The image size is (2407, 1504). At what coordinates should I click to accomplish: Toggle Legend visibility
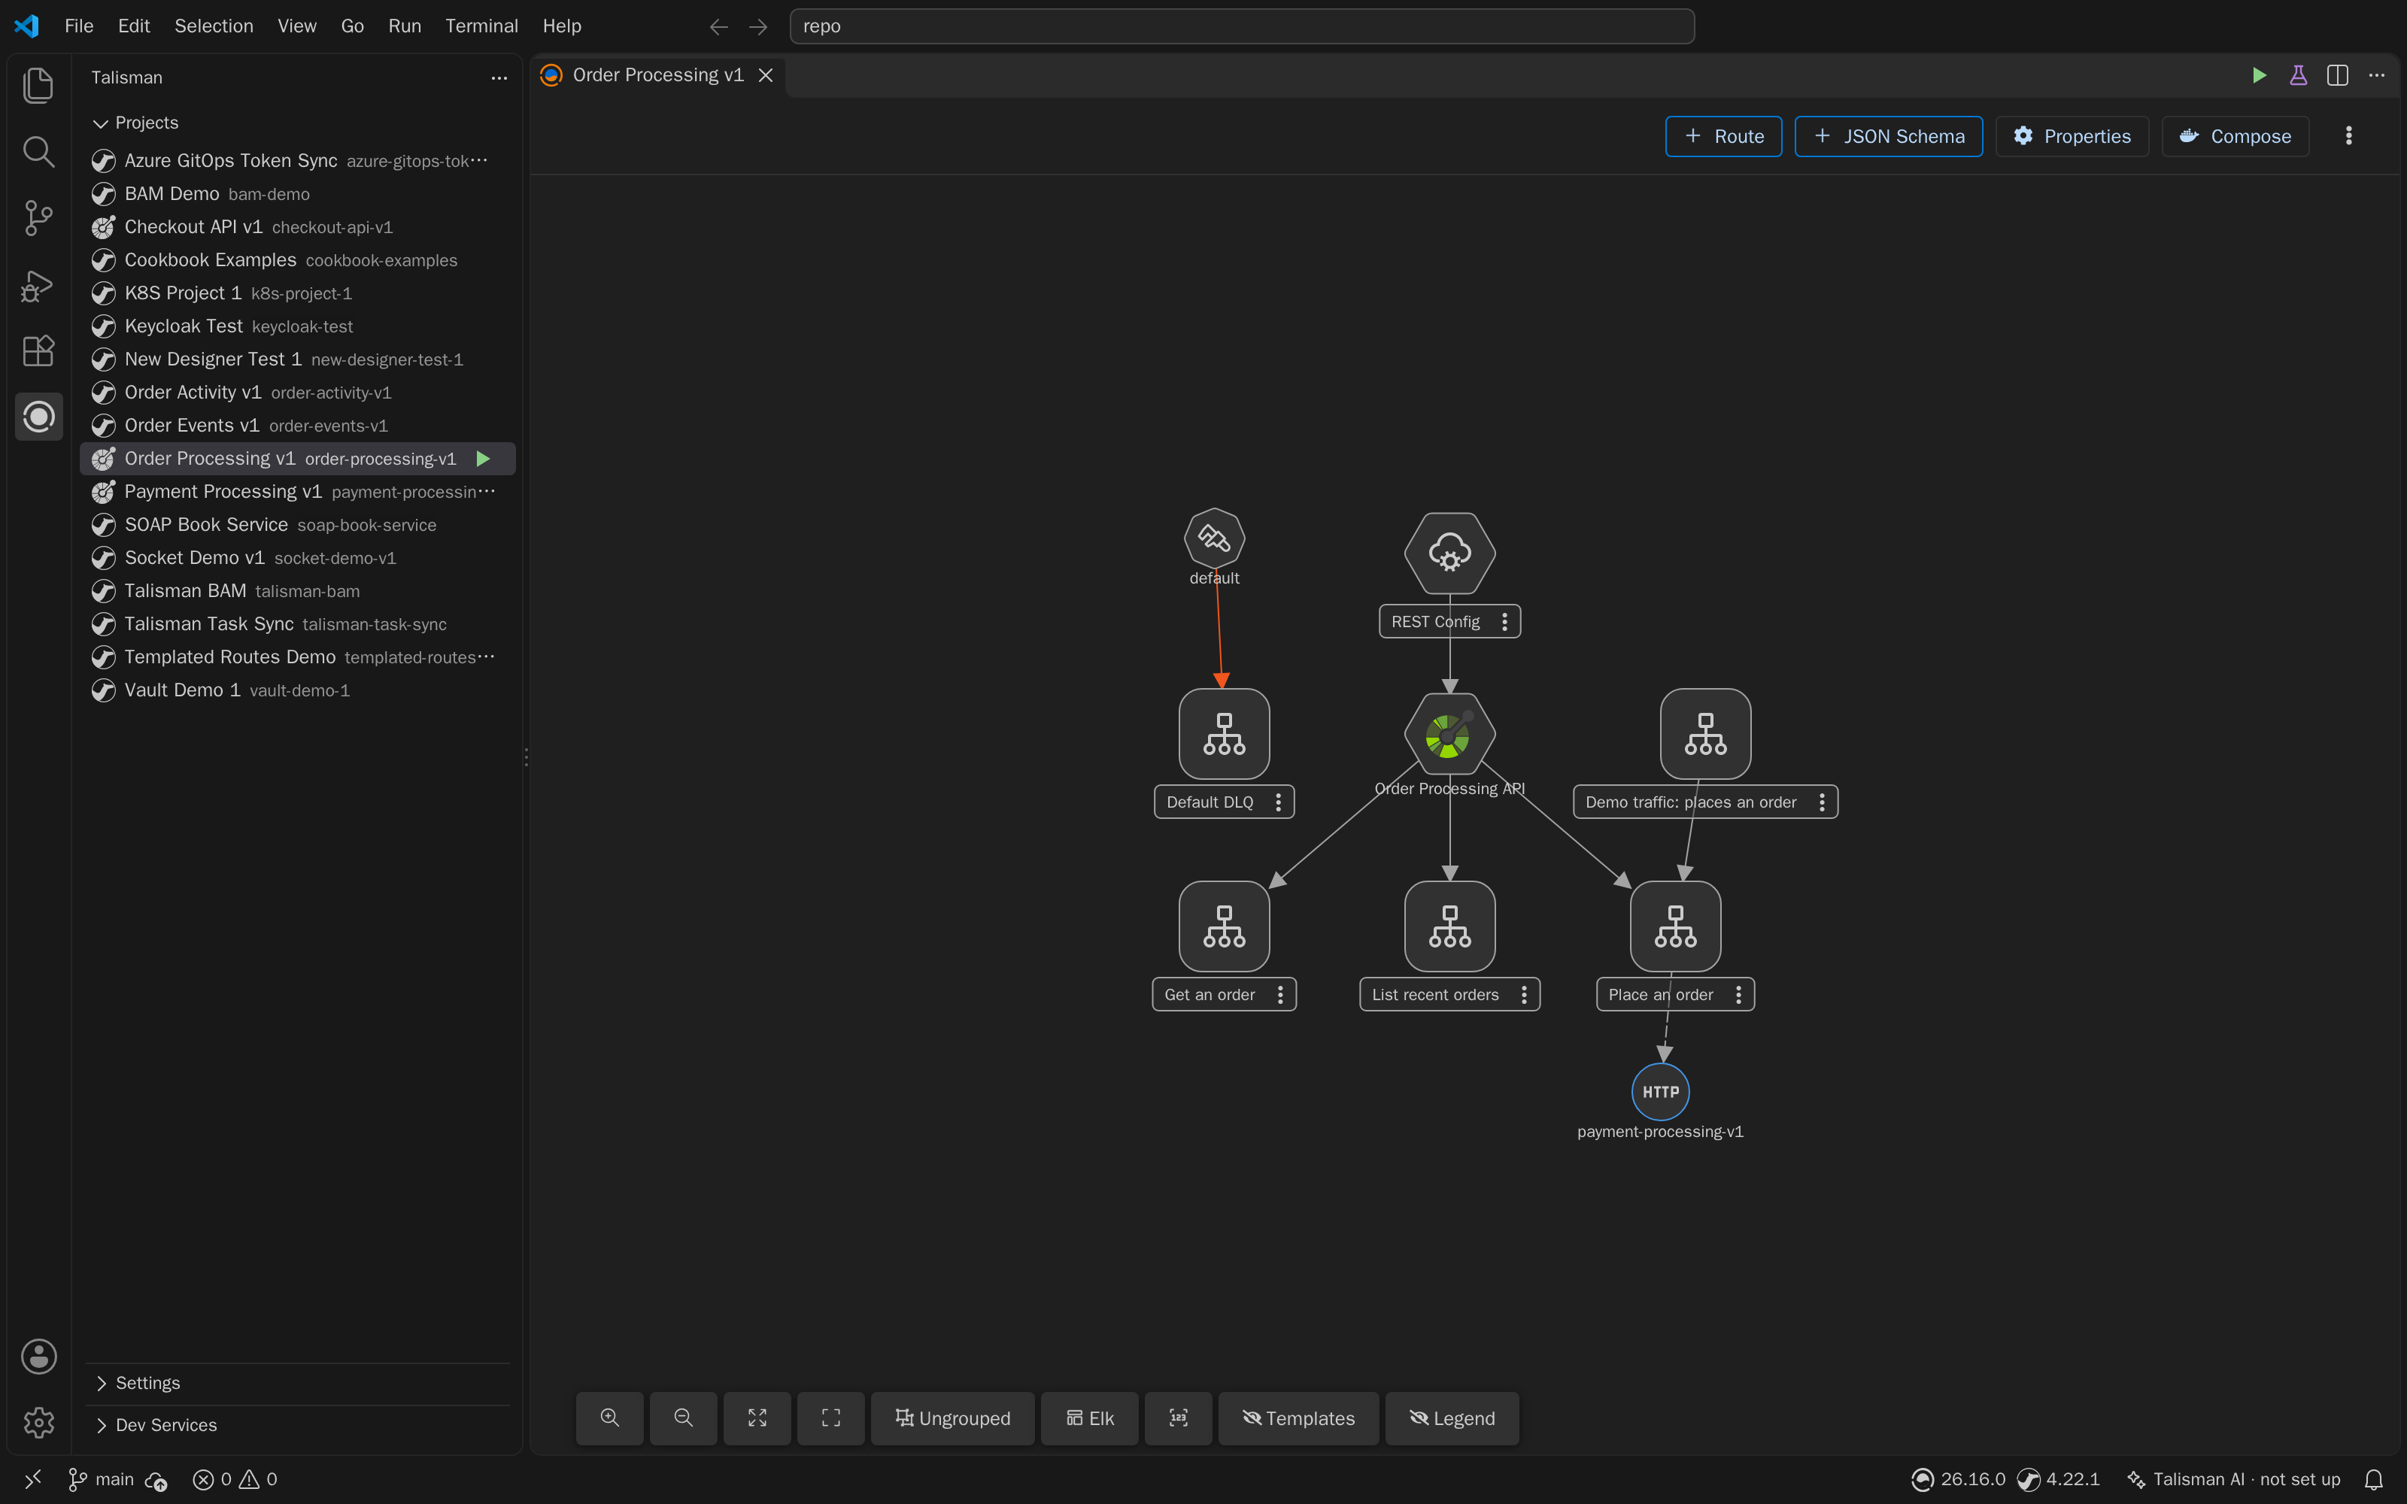(x=1451, y=1418)
